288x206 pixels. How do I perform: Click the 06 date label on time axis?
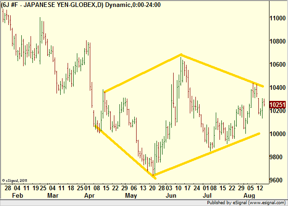(134, 188)
